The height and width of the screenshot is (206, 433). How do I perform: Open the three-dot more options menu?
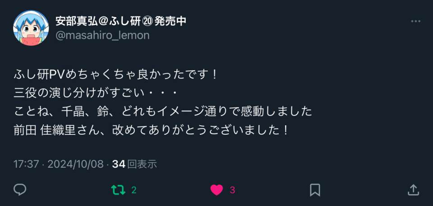(x=415, y=21)
